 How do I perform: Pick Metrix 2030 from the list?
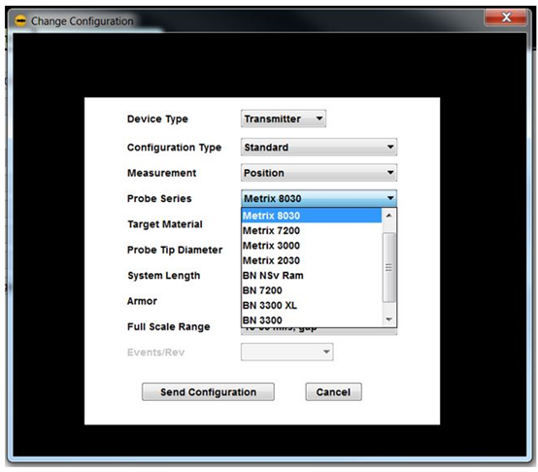pyautogui.click(x=312, y=260)
